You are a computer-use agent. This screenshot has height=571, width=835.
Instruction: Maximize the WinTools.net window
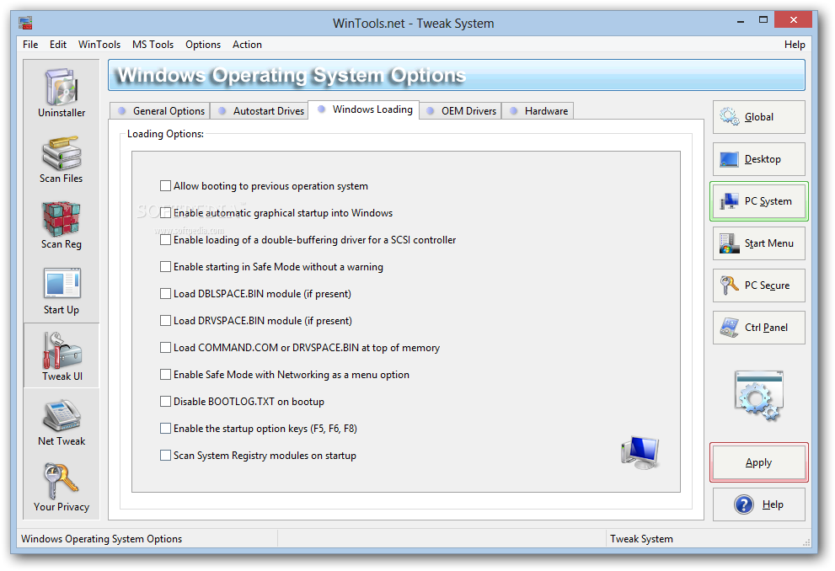pyautogui.click(x=763, y=20)
